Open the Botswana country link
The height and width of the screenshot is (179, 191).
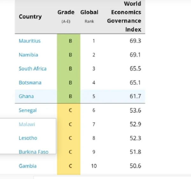(x=30, y=82)
